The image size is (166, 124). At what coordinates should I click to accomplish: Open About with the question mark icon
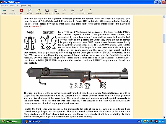90,11
